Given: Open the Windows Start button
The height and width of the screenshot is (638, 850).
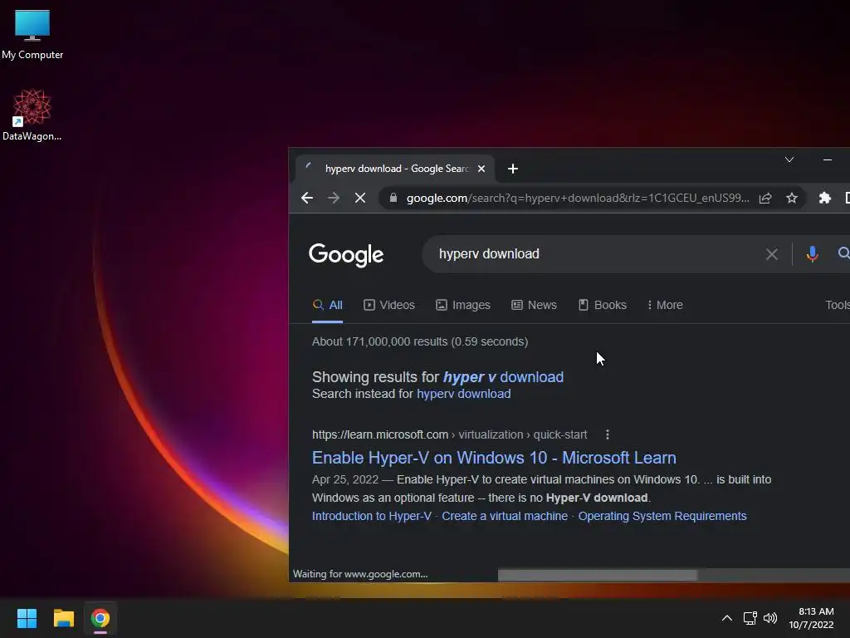Looking at the screenshot, I should pyautogui.click(x=27, y=618).
